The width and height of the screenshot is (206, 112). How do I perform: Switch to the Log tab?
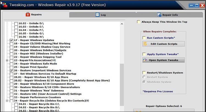pos(102,15)
